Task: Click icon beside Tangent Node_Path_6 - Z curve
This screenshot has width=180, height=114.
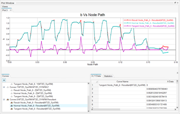Action: (11, 96)
